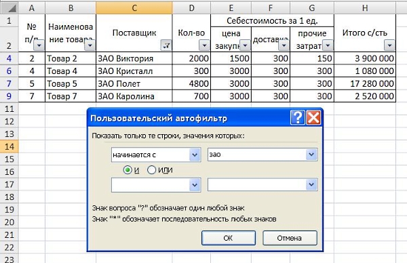Click the total '2 520 000'
The width and height of the screenshot is (407, 263).
point(365,96)
